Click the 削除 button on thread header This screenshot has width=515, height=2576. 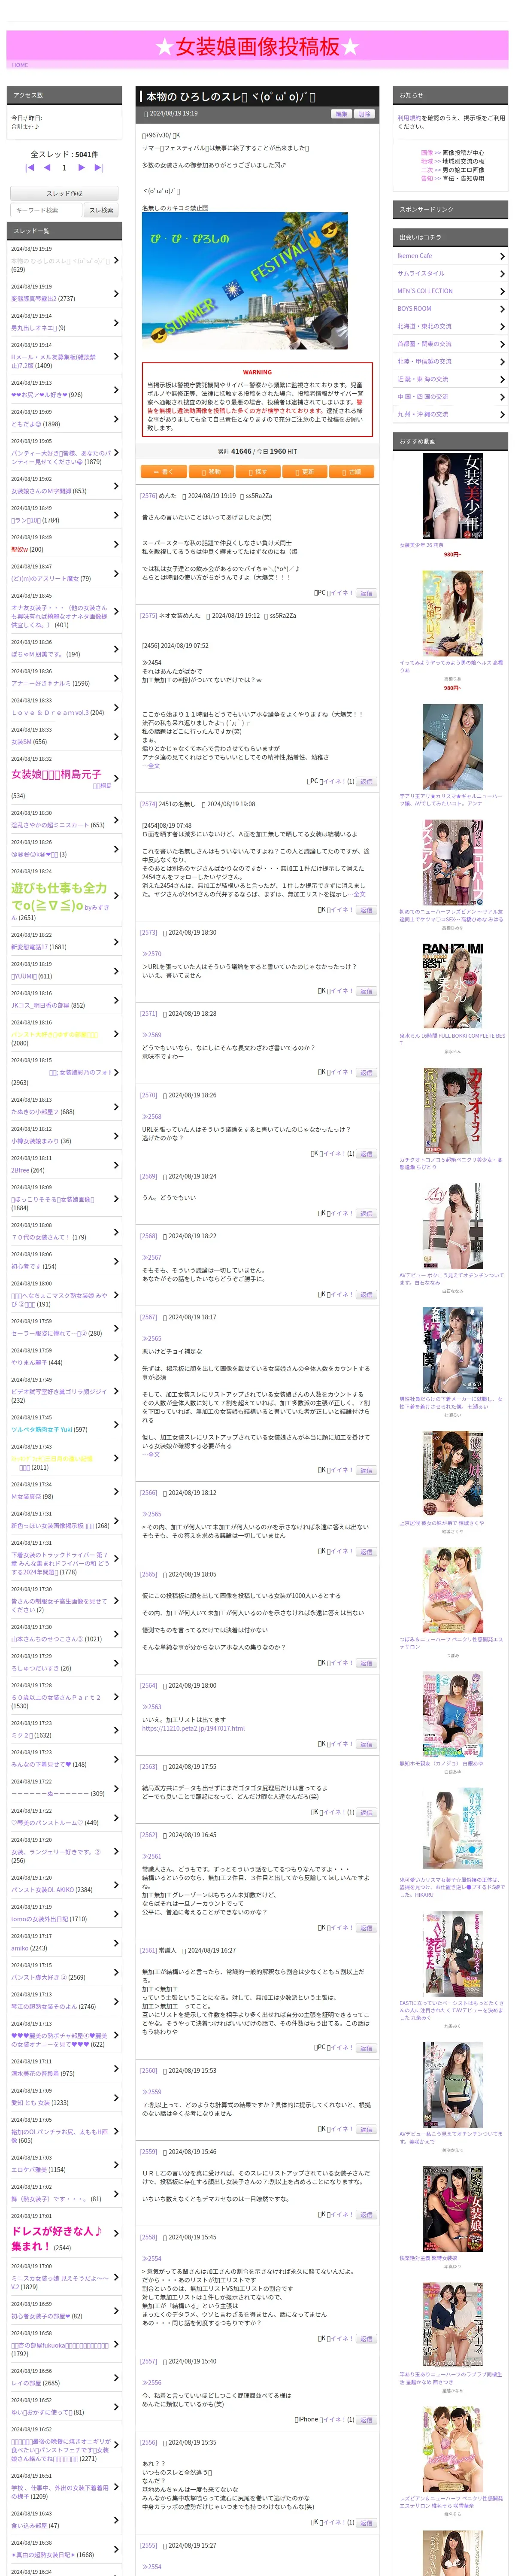click(364, 114)
